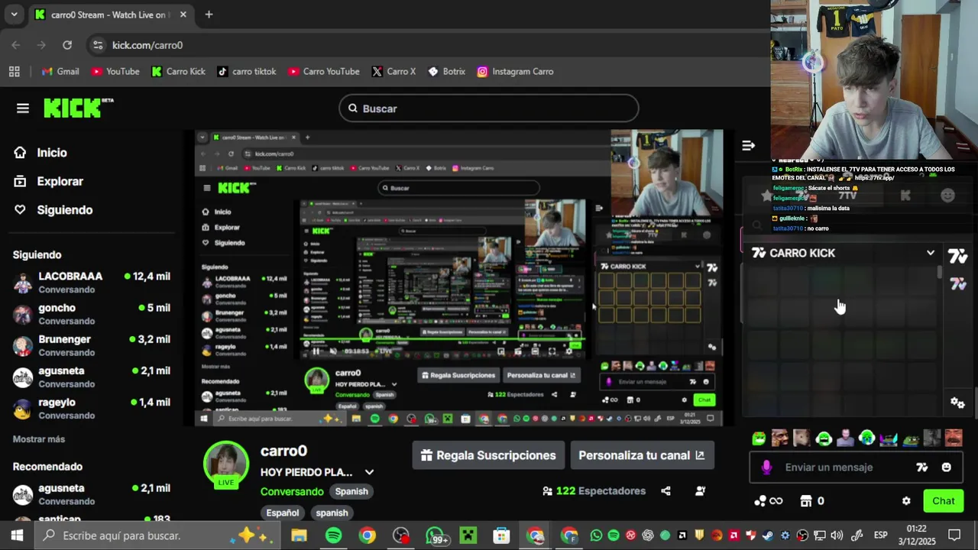Switch to the carro0 Stream browser tab
Viewport: 978px width, 550px height.
click(110, 15)
